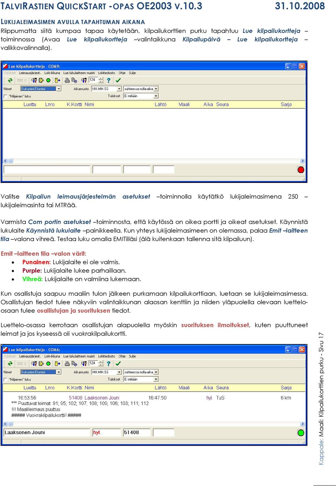Screen dimensions: 336x486
Task: Expand the 'suhteessa nolla-aika' dropdown in COM9
Action: pyautogui.click(x=156, y=89)
